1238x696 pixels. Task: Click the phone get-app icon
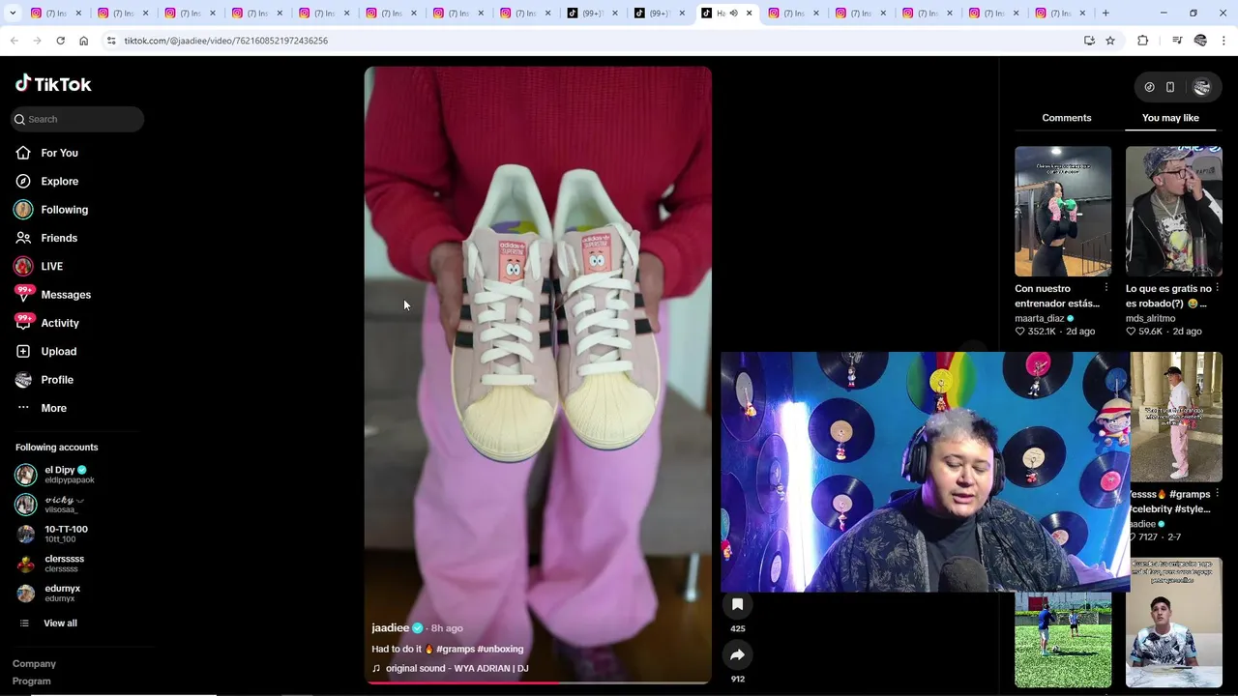tap(1170, 87)
